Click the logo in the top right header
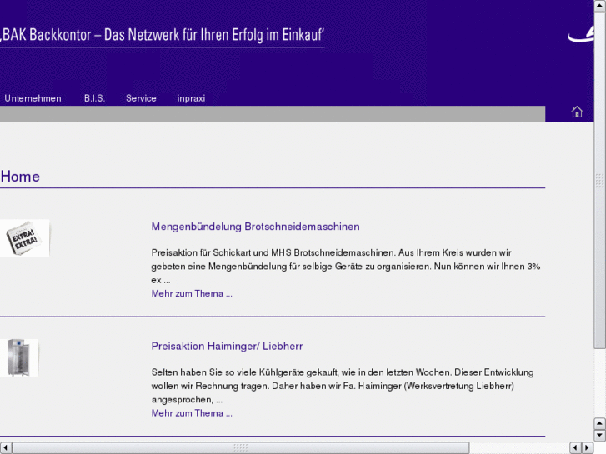 [581, 35]
